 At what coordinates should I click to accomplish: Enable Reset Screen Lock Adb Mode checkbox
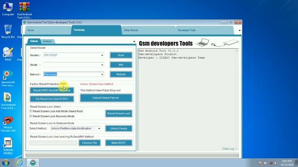point(31,111)
